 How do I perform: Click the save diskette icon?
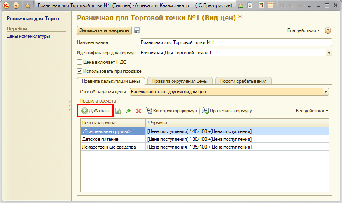[x=138, y=30]
